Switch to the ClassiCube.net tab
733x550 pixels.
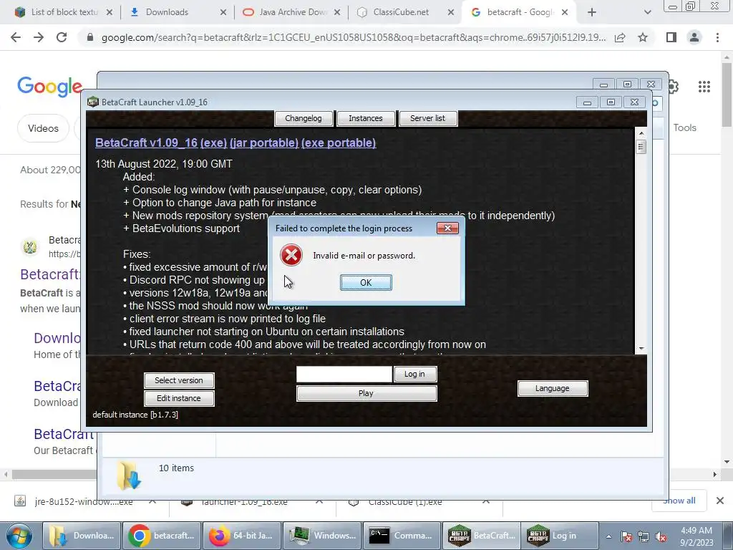(401, 12)
